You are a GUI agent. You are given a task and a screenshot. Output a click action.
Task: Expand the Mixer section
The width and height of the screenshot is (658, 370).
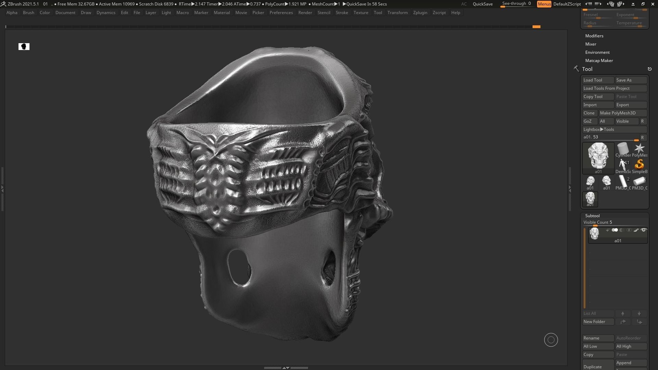pos(591,44)
